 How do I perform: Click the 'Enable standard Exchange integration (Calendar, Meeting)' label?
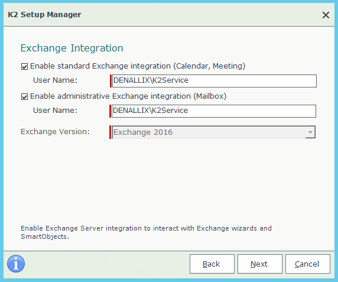point(138,66)
